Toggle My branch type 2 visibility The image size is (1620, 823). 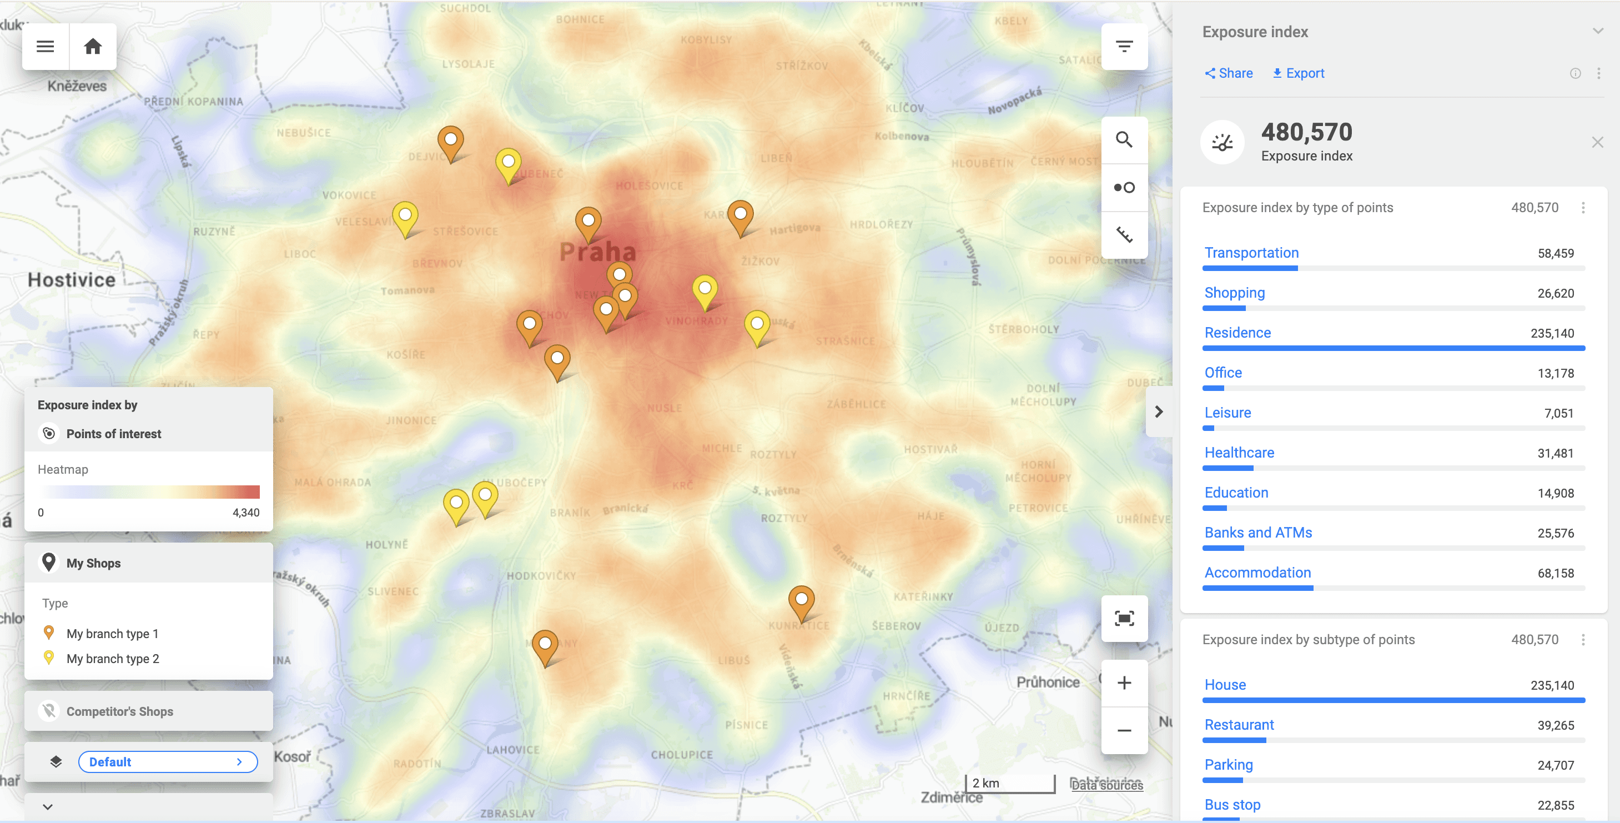(x=49, y=658)
